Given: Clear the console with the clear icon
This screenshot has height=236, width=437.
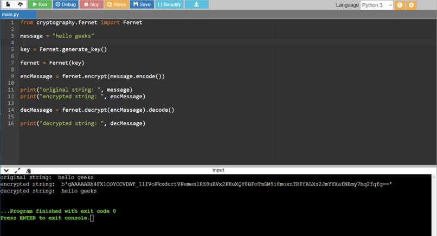Looking at the screenshot, I should click(x=28, y=170).
